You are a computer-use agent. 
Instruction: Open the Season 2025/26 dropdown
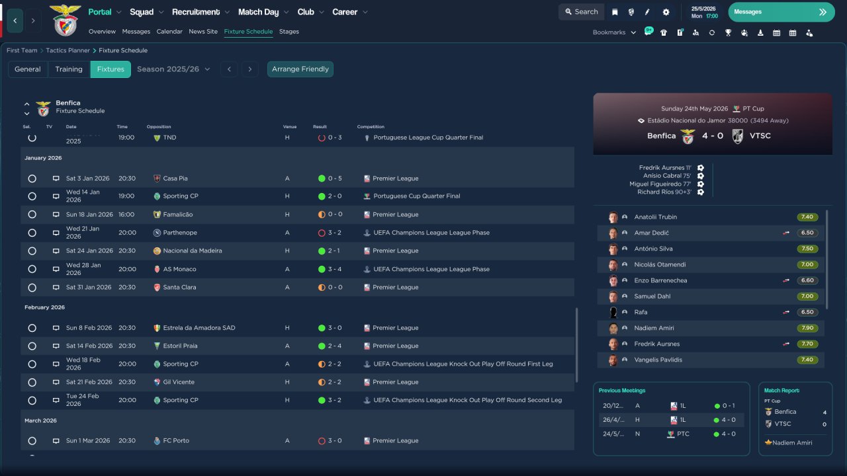point(173,69)
